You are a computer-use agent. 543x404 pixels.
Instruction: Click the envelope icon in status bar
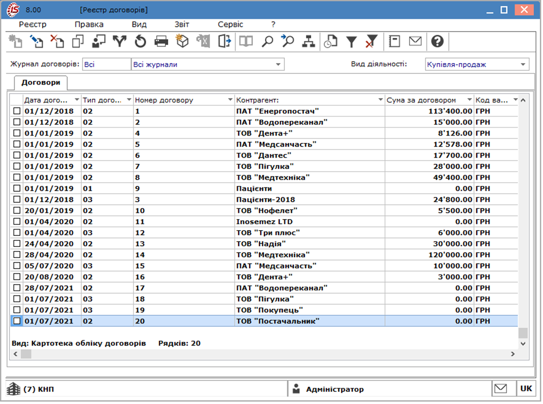click(x=500, y=389)
